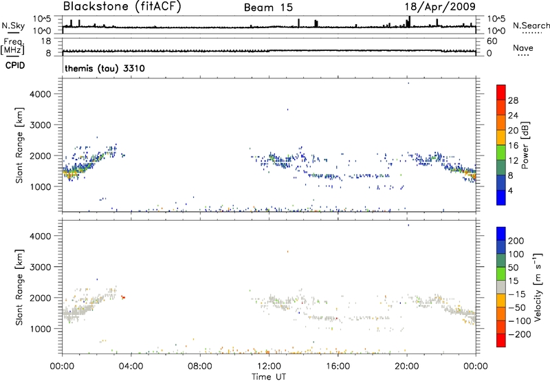The height and width of the screenshot is (381, 550).
Task: Click the bright blue bottom swatch of the power colorbar
Action: pyautogui.click(x=501, y=197)
